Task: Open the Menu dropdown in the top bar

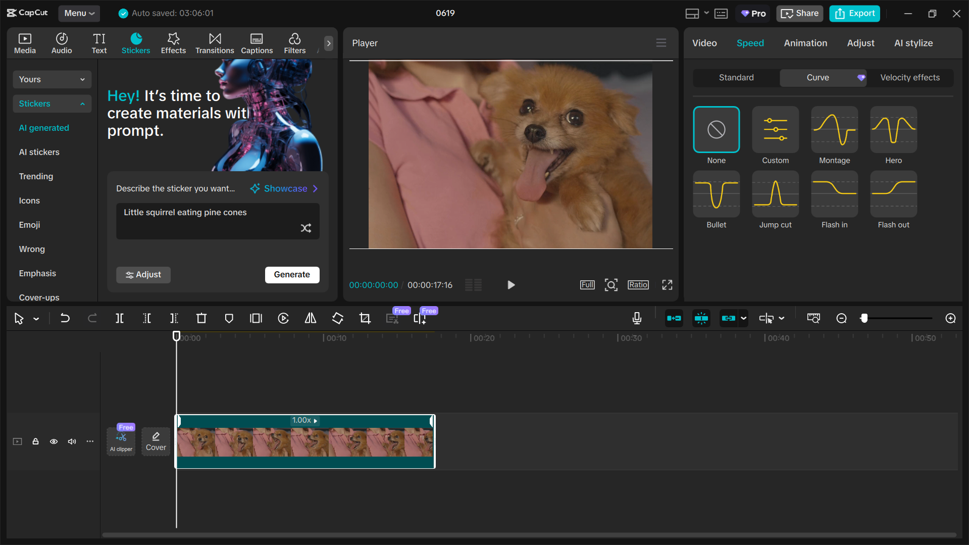Action: click(79, 13)
